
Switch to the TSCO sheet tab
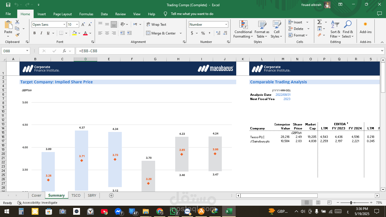click(x=76, y=195)
